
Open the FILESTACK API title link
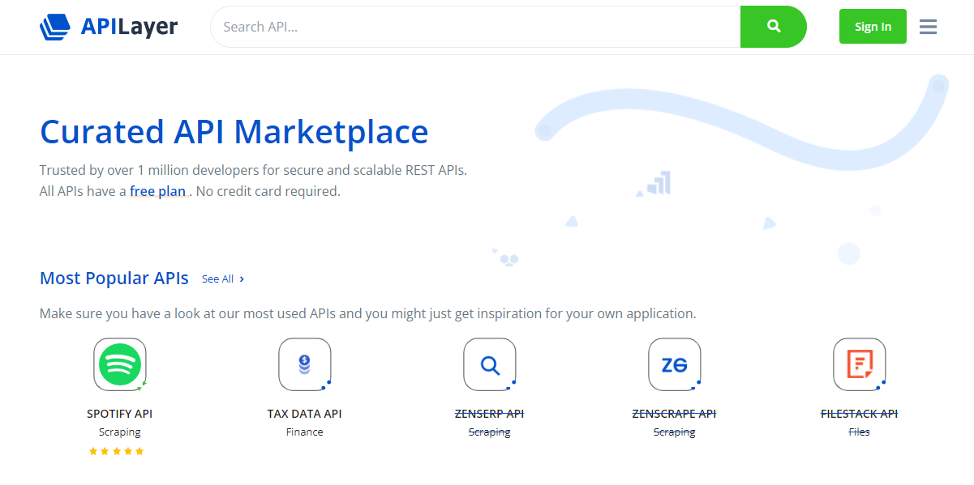click(x=860, y=414)
